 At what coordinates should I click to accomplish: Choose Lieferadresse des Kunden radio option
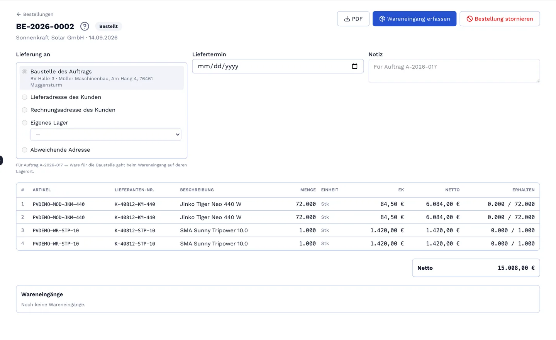tap(25, 97)
